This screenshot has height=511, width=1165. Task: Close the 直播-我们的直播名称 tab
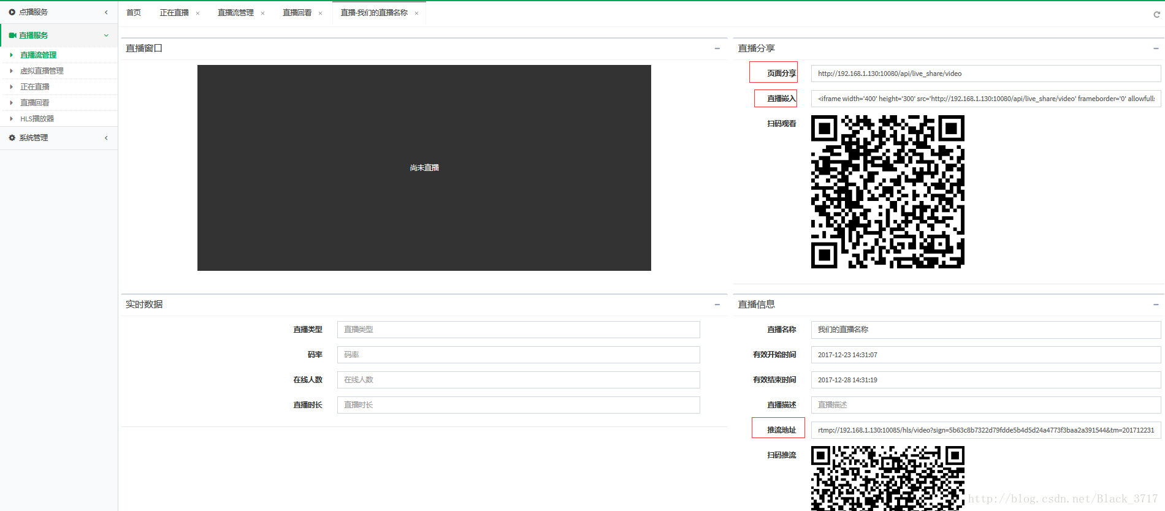[416, 13]
